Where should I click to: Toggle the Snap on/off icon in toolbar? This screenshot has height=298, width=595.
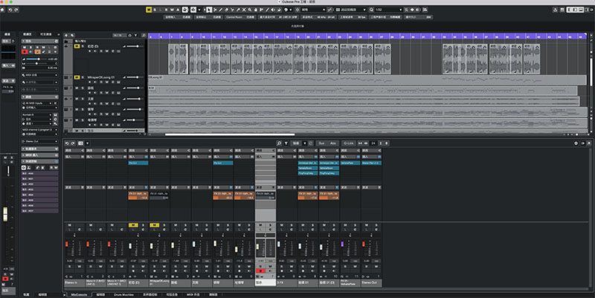point(297,10)
